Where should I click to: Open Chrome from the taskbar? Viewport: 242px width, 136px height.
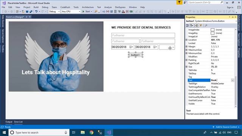[x=92, y=133]
